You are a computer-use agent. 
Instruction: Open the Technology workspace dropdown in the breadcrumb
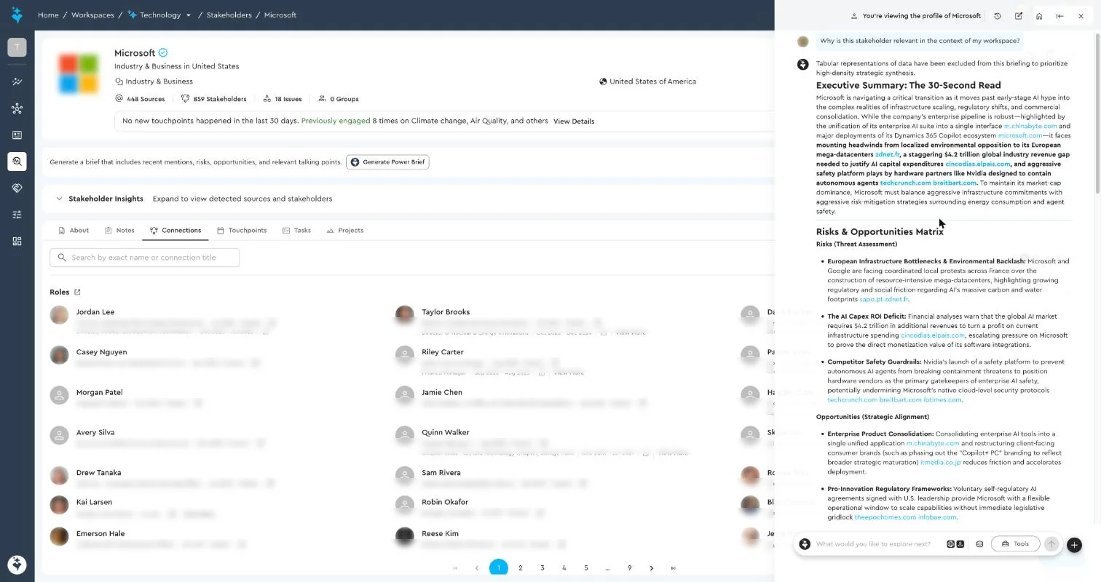coord(189,15)
